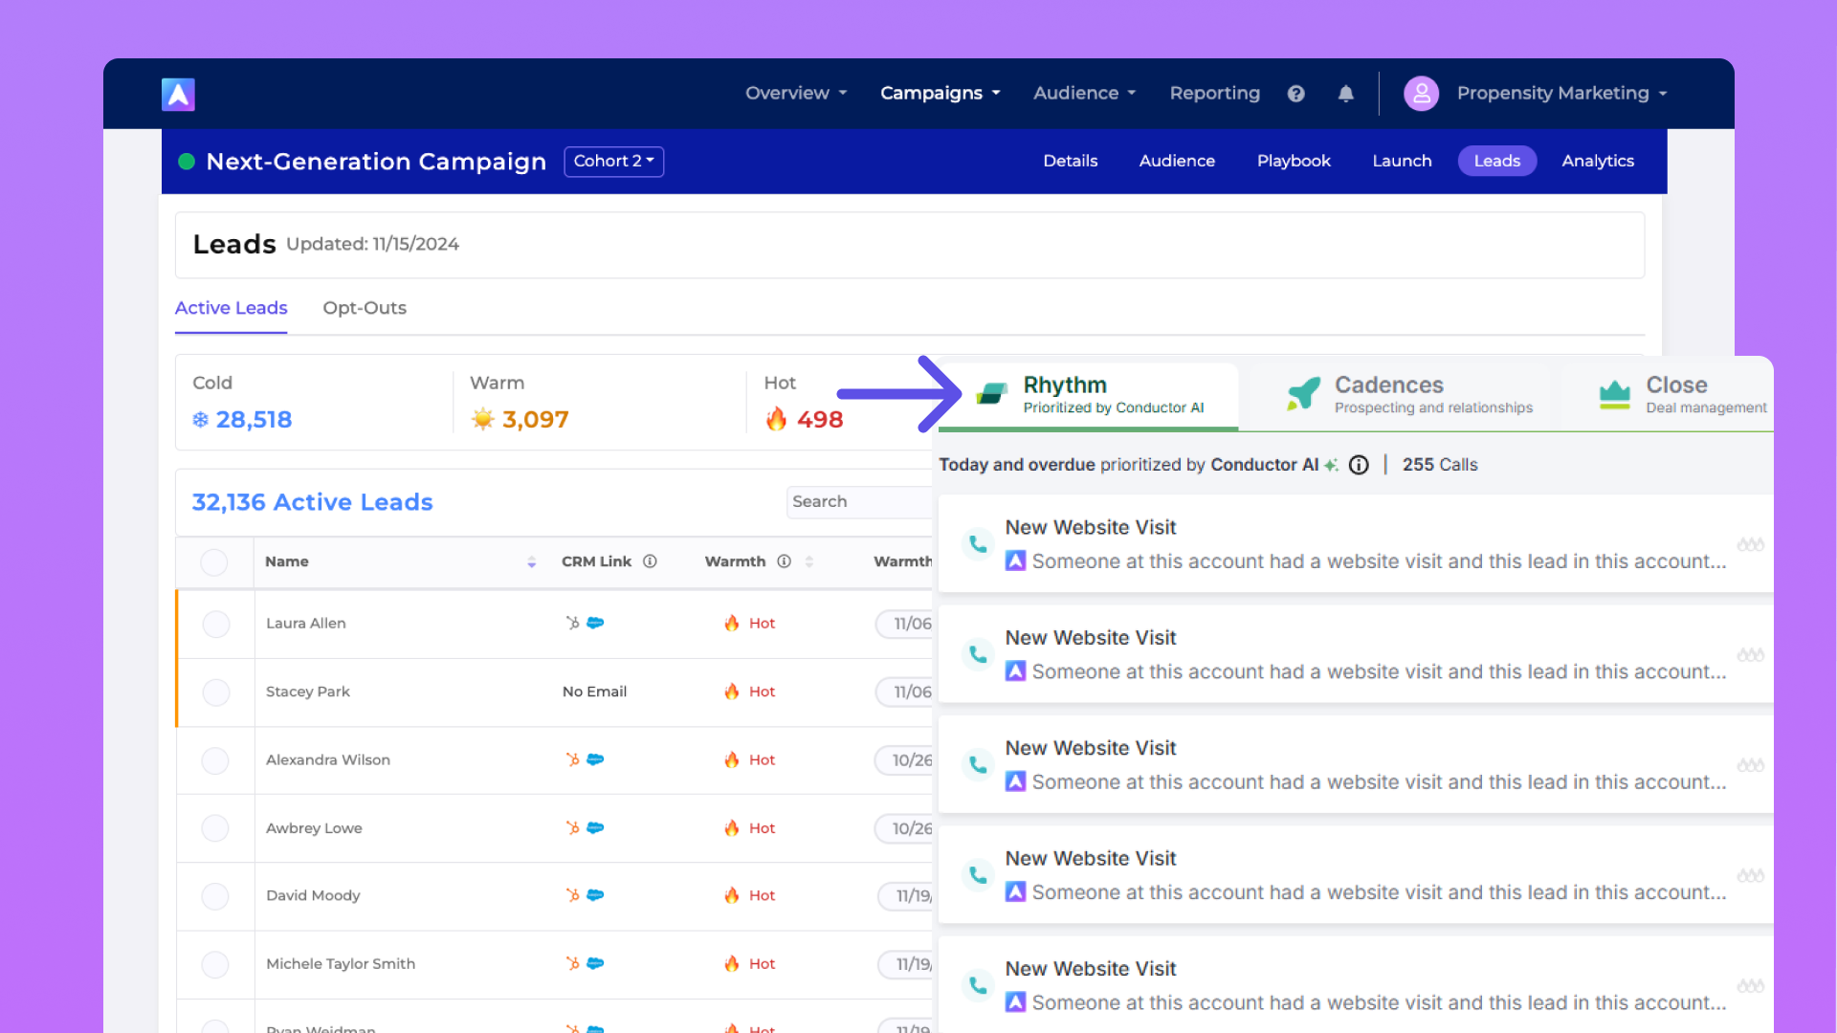Click the leads Search field

point(856,502)
